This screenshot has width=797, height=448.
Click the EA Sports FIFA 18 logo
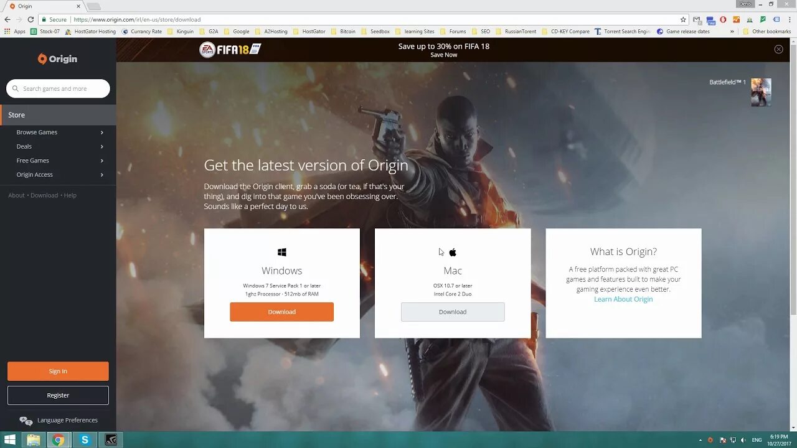[x=230, y=50]
